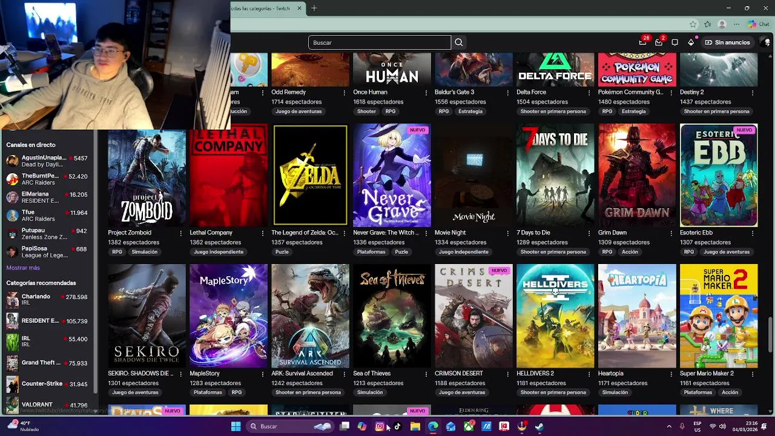The width and height of the screenshot is (775, 436).
Task: Open more options for Never Grave card
Action: [426, 233]
